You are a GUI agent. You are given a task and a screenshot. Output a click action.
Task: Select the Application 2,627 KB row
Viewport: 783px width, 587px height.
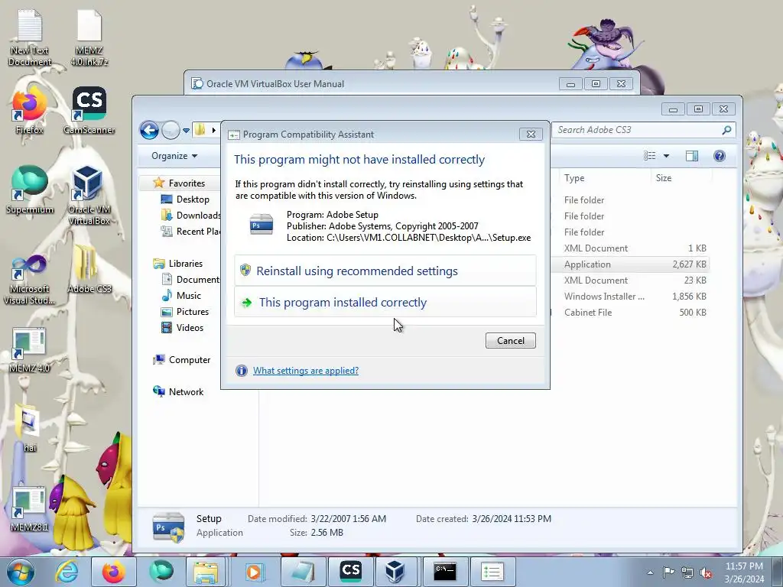click(630, 264)
